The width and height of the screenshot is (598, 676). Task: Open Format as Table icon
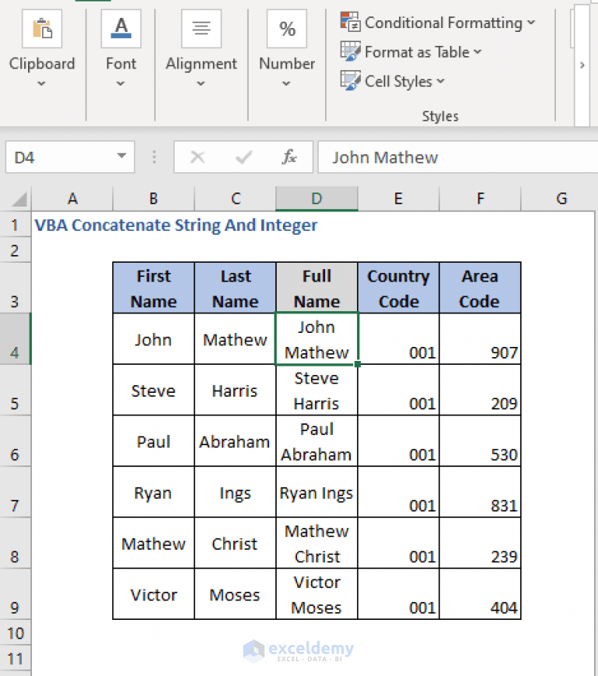[350, 51]
